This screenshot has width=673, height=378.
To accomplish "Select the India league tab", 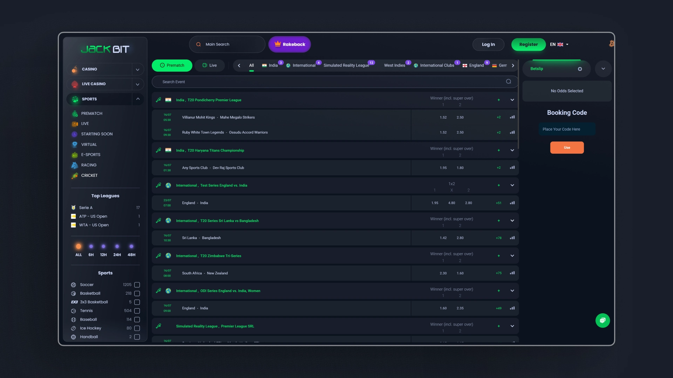I will (x=270, y=65).
